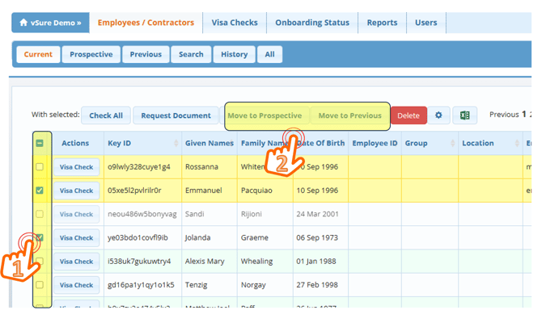Click the Date Of Birth column header
This screenshot has width=542, height=327.
[x=321, y=144]
